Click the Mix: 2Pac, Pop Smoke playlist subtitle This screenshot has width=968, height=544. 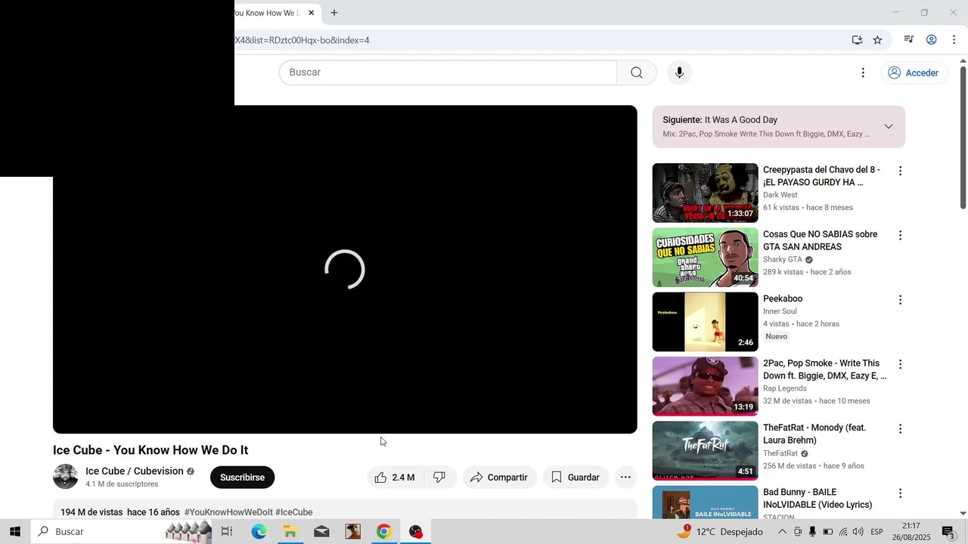point(765,134)
